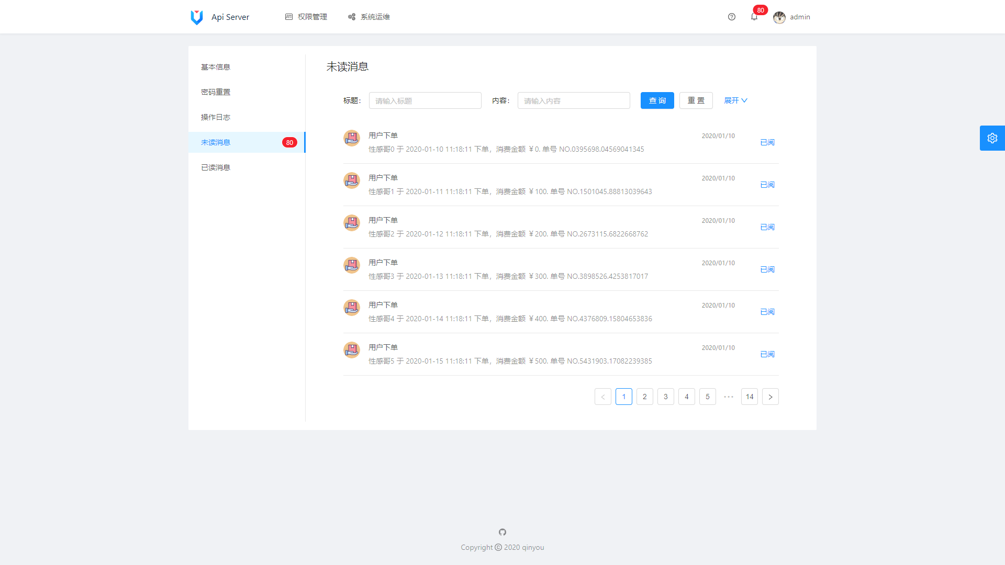Screen dimensions: 1005x565
Task: Jump to page 14
Action: [749, 397]
